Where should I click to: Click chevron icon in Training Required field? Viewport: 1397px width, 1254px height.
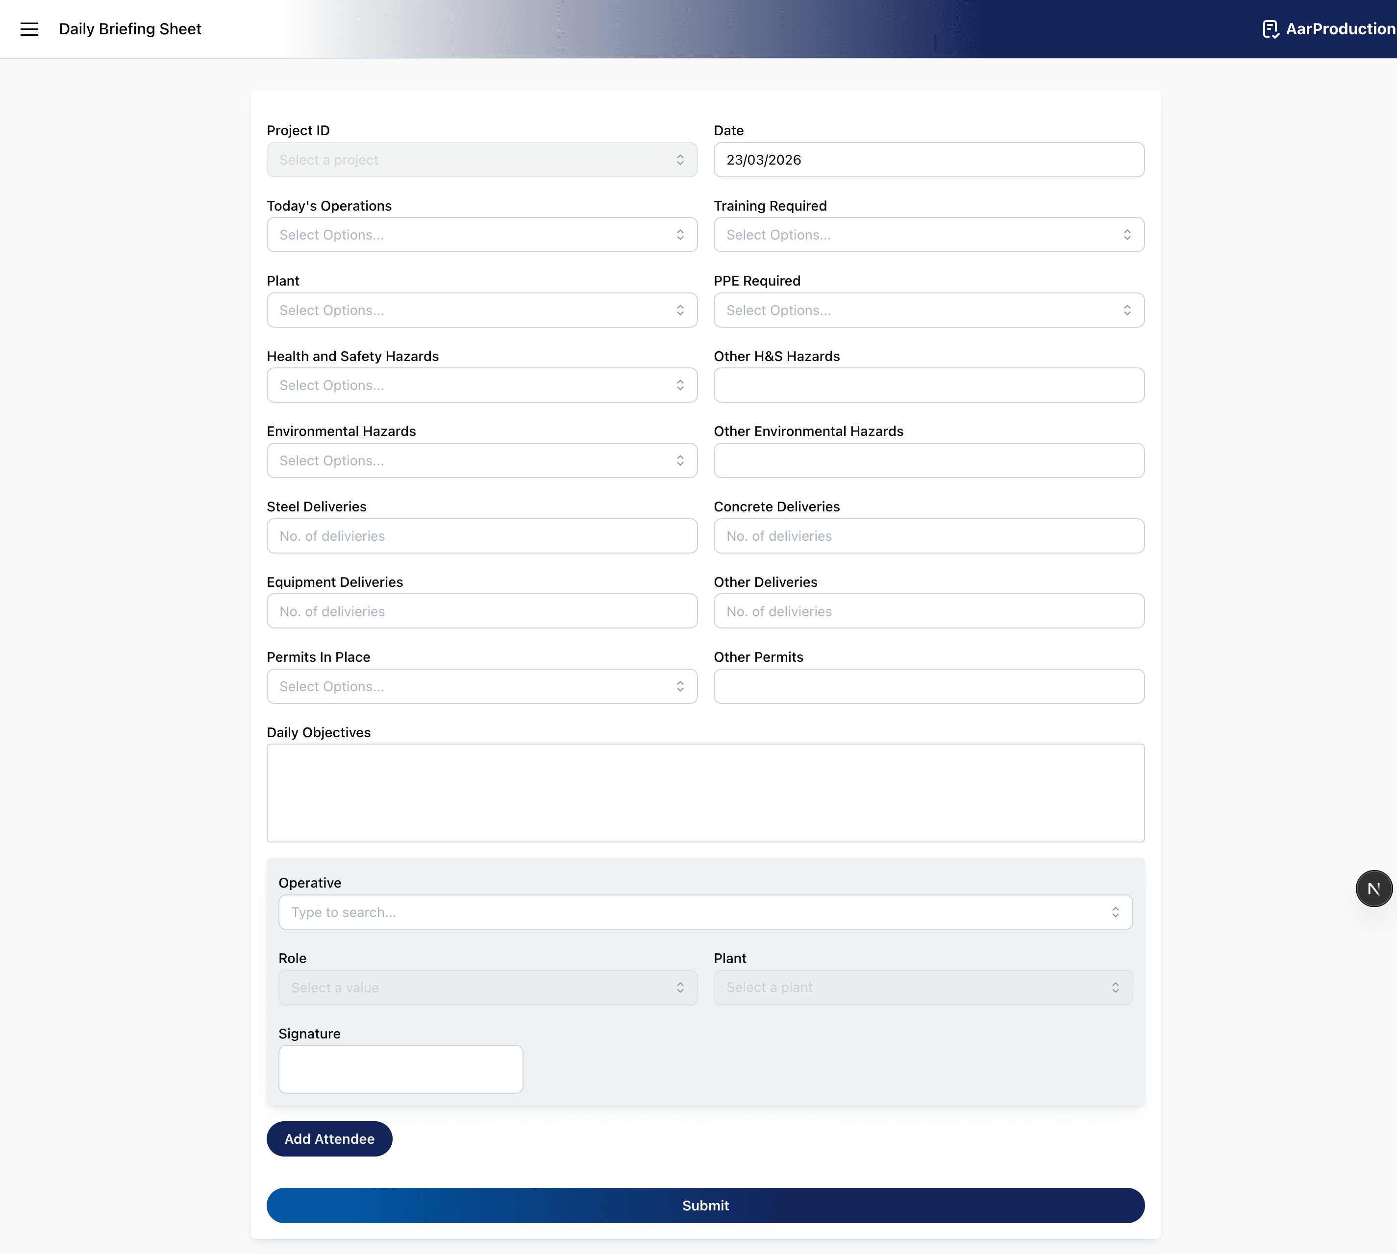pyautogui.click(x=1127, y=235)
